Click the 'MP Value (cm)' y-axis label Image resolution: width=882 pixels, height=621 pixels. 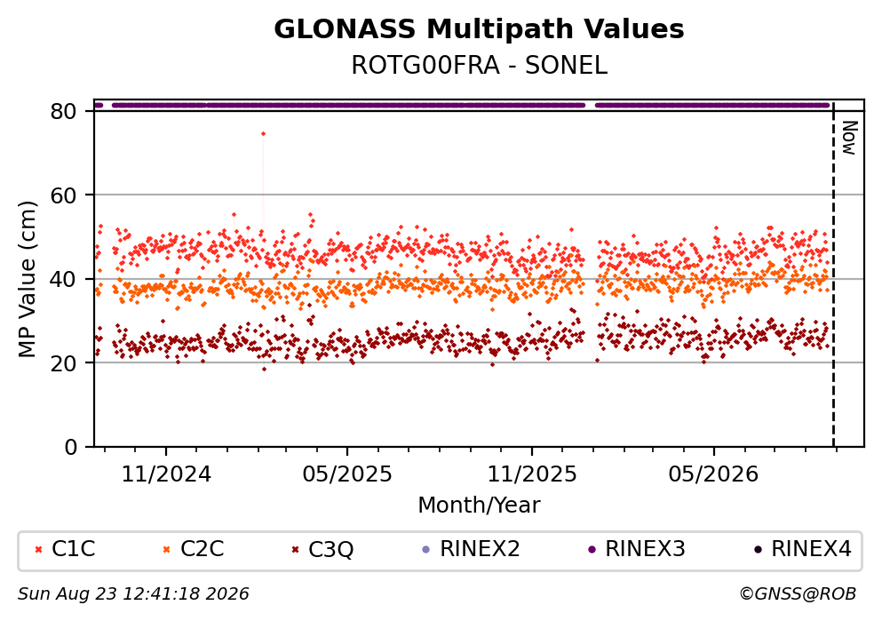point(27,279)
